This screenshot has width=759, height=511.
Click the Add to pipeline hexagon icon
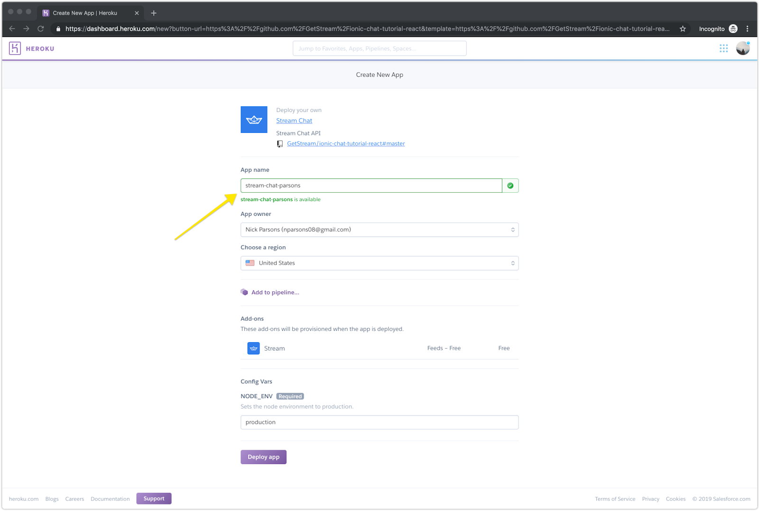click(x=244, y=292)
